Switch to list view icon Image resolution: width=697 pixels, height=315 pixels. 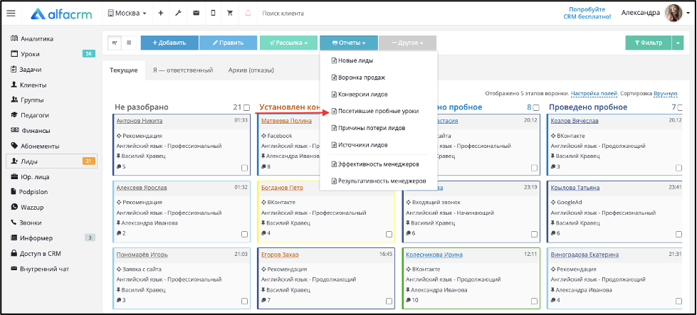129,43
